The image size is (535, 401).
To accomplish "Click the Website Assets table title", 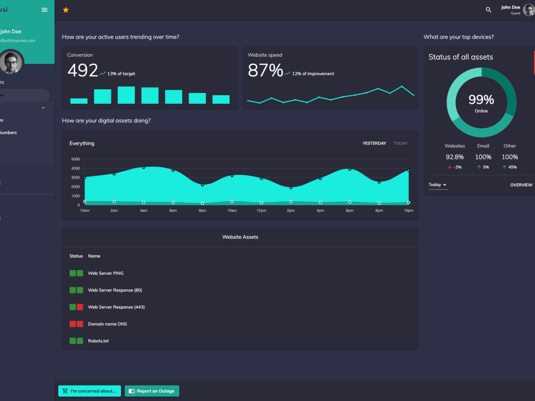I will click(x=240, y=237).
